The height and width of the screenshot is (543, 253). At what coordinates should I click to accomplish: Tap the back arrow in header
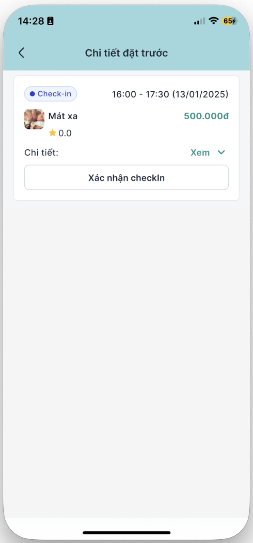21,53
